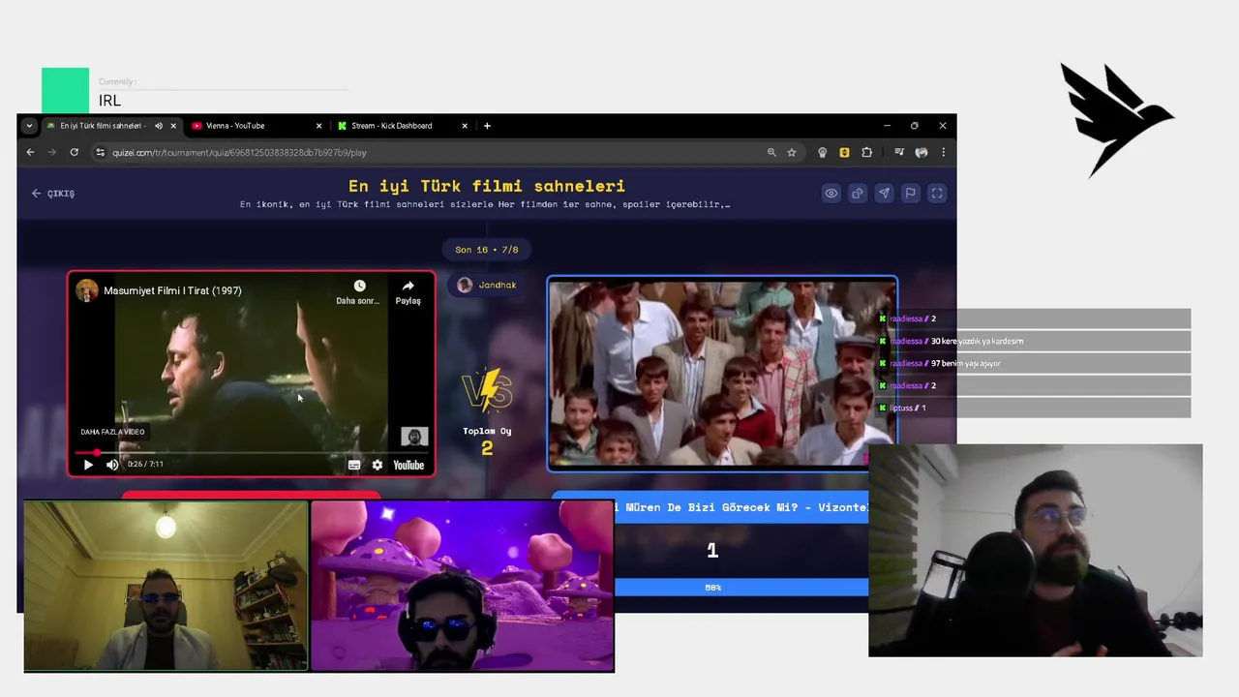Open the yellow extension icon in toolbar
Viewport: 1239px width, 697px height.
(844, 152)
